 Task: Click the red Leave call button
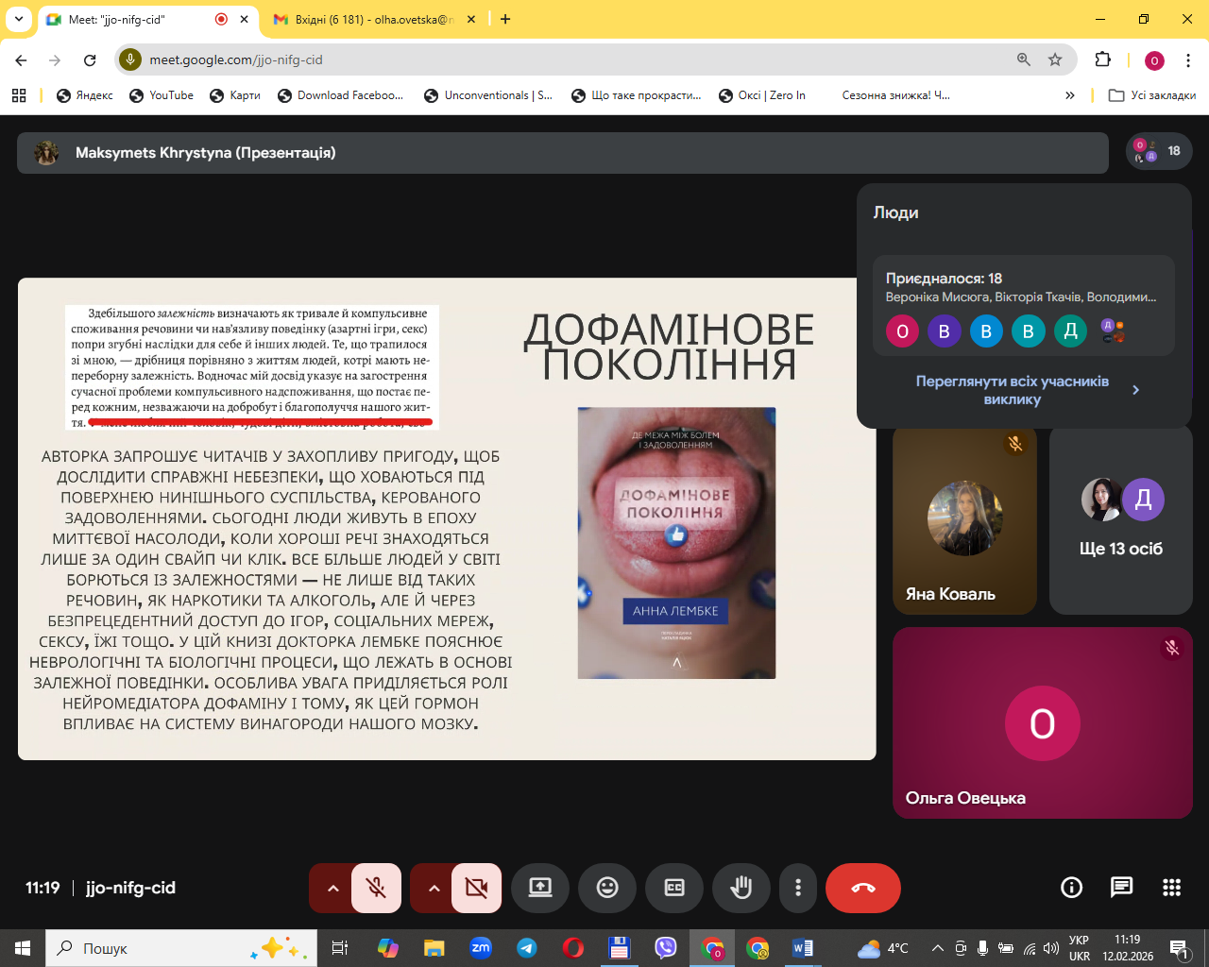(862, 888)
